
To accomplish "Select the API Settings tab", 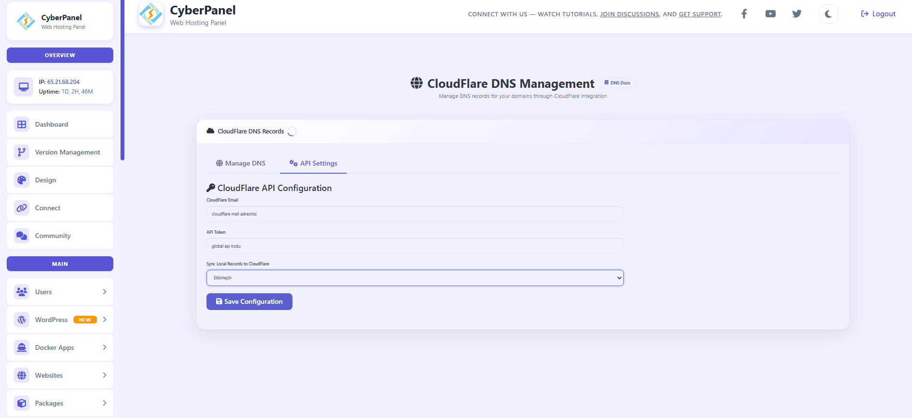I will [x=314, y=163].
